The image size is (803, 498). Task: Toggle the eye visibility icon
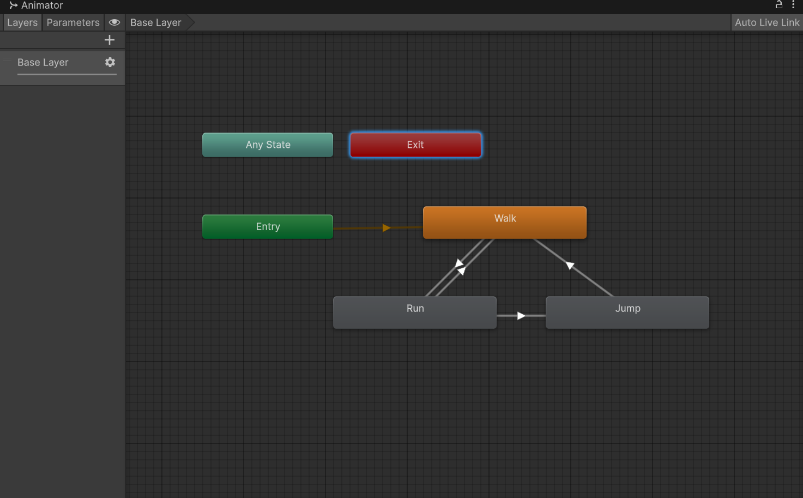coord(114,22)
